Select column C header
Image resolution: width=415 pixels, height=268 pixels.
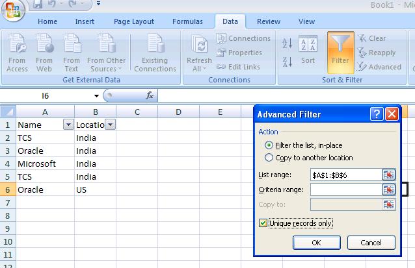click(x=137, y=112)
